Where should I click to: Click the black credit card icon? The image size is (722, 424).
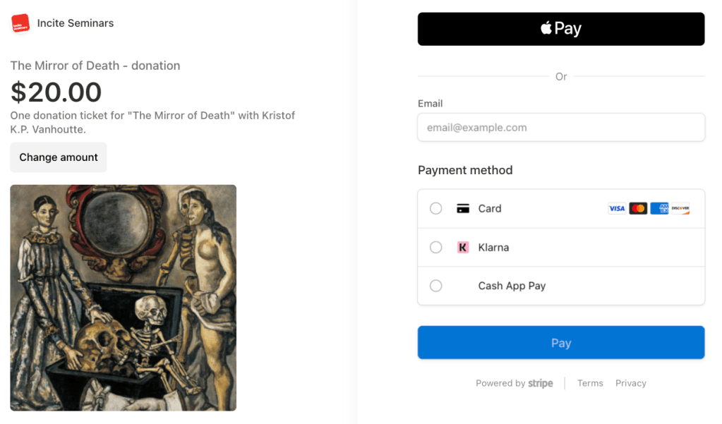[463, 209]
